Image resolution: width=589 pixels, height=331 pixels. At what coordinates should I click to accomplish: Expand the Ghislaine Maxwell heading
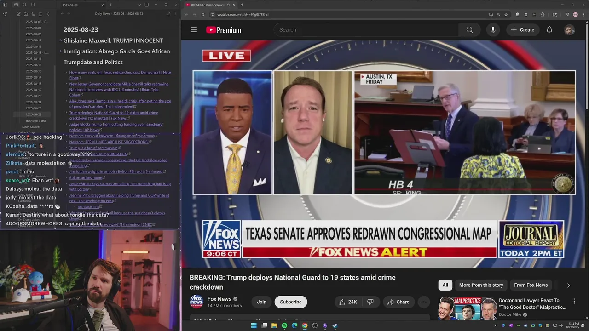click(61, 41)
